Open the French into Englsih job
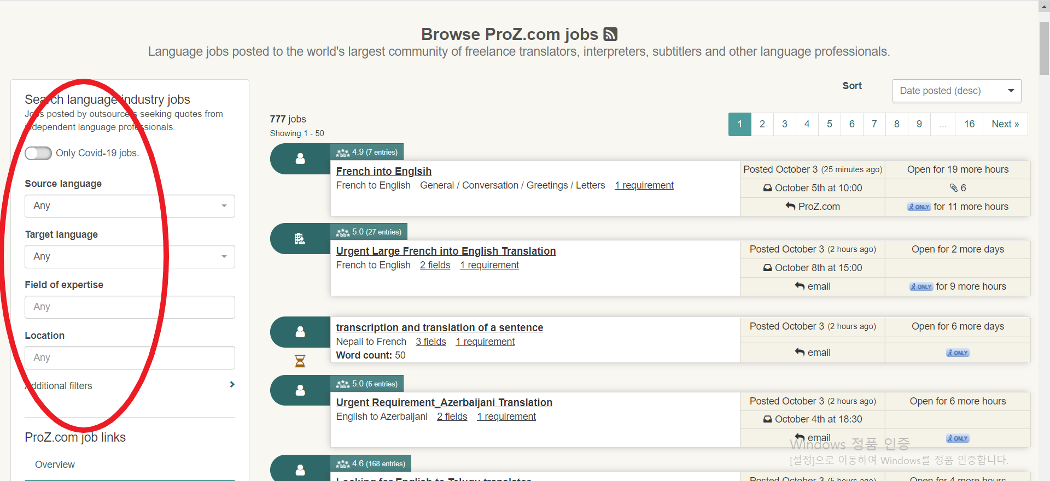This screenshot has width=1050, height=481. tap(384, 172)
